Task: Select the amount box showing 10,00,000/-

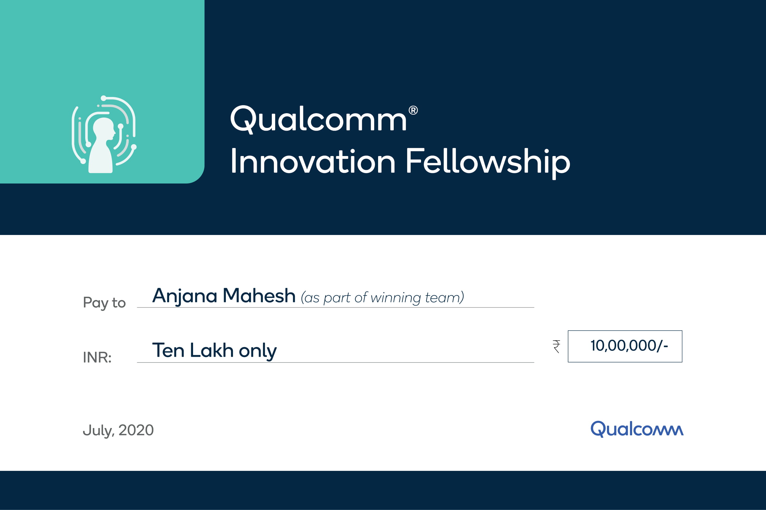Action: coord(625,346)
